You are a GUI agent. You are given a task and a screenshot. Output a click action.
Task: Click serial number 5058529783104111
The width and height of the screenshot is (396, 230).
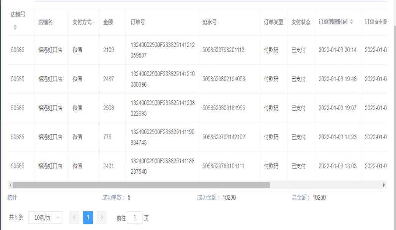pyautogui.click(x=223, y=166)
